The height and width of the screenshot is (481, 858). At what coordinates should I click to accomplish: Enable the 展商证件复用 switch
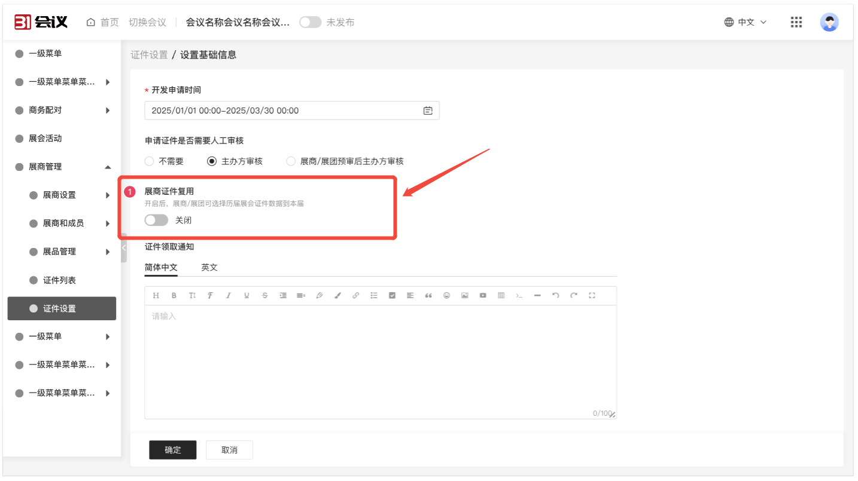(x=157, y=220)
